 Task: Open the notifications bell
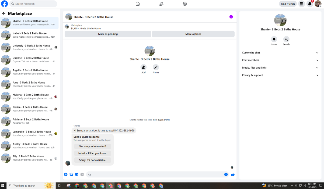tap(310, 4)
